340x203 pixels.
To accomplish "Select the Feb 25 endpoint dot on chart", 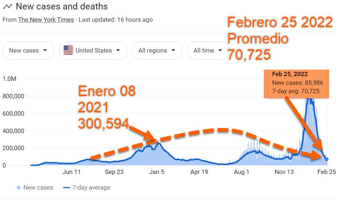I will pyautogui.click(x=326, y=159).
